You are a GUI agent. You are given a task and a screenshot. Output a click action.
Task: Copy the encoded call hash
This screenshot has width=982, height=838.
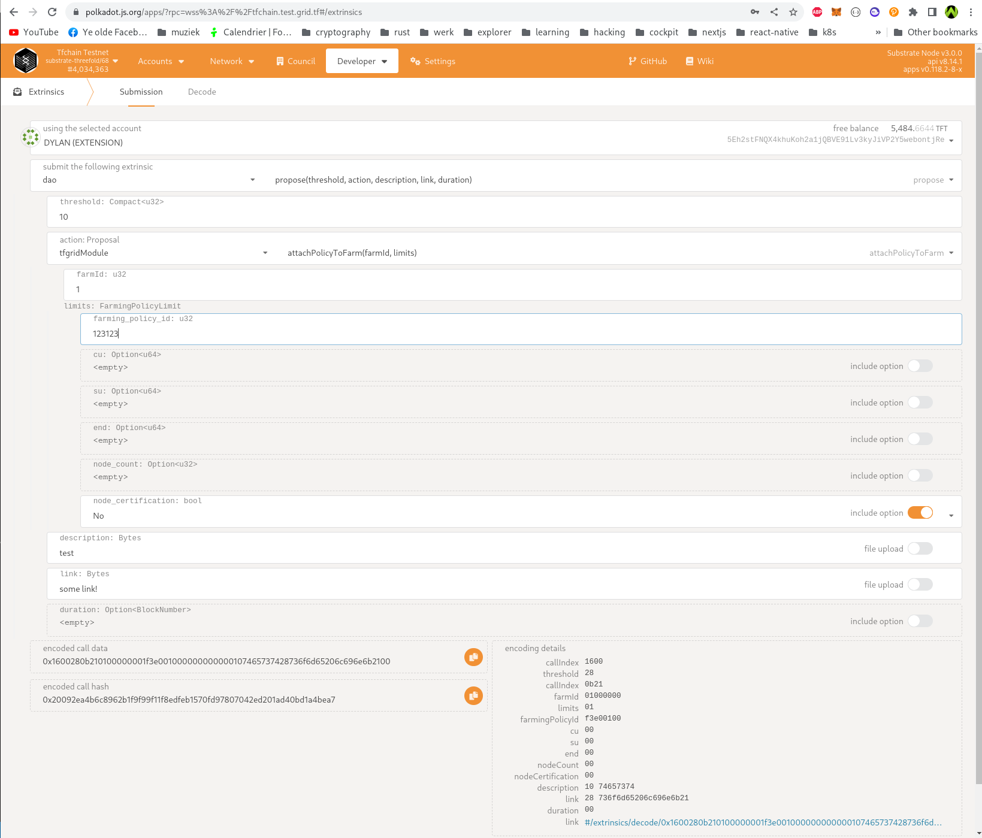coord(473,695)
